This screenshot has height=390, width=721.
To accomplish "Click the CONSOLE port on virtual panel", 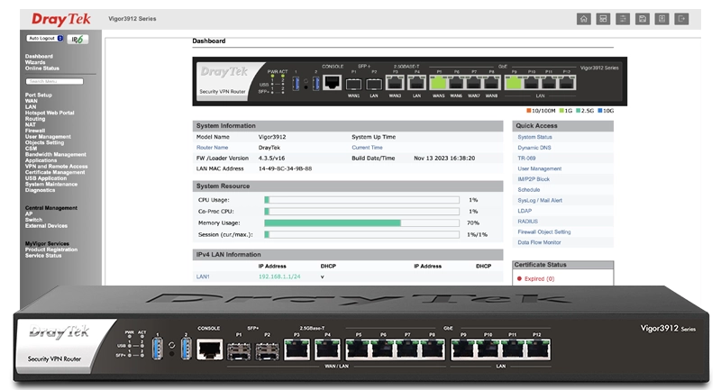I will [332, 83].
